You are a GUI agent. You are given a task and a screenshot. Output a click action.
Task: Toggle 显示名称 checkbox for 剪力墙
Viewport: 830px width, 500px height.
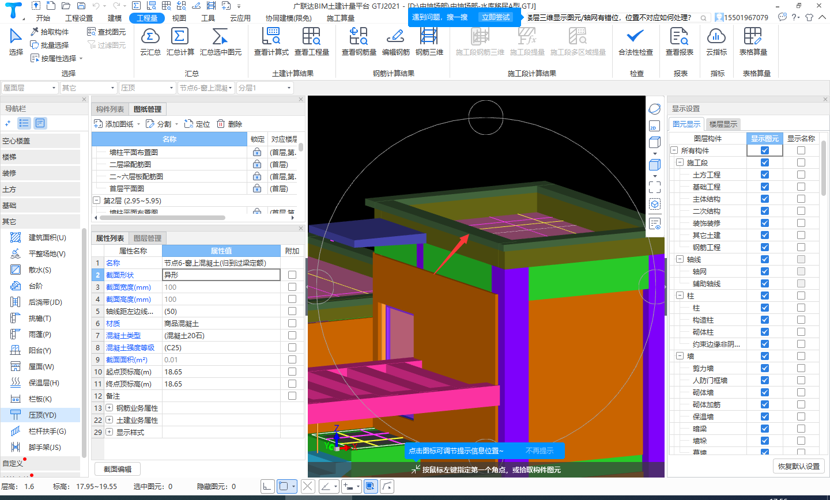801,368
